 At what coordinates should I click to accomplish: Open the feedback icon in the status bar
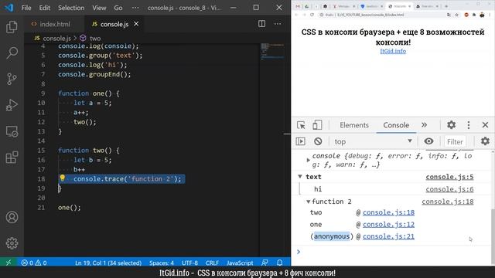point(265,263)
